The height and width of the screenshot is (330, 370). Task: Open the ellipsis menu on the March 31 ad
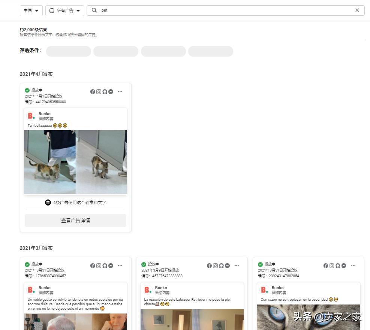pos(120,265)
